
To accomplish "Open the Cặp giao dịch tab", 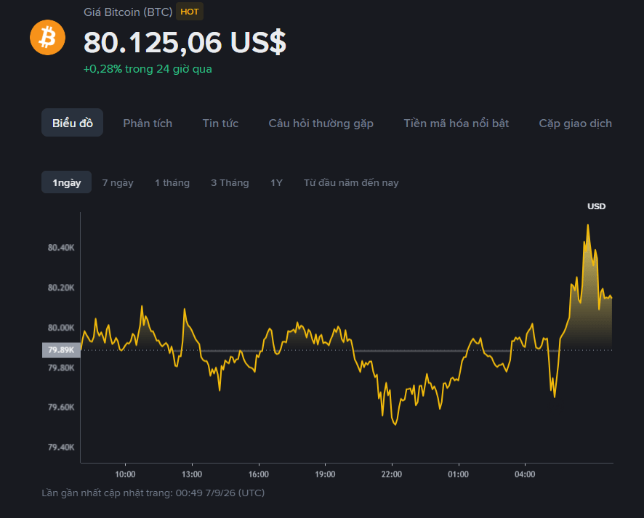I will (x=576, y=124).
